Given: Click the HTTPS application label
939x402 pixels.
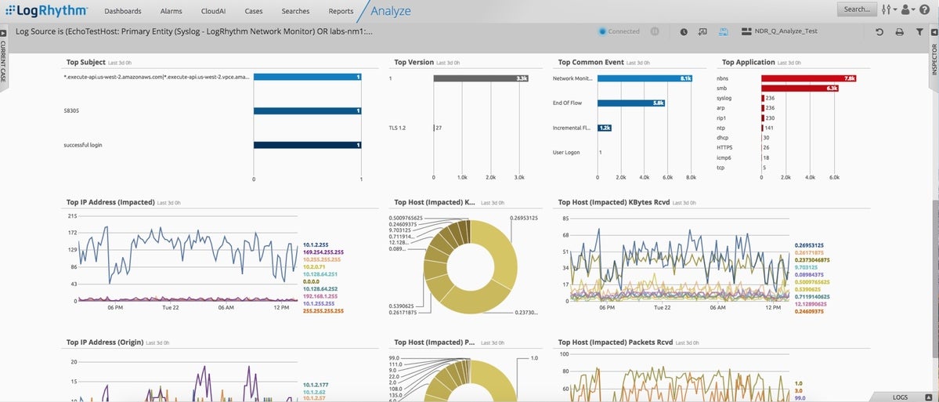Looking at the screenshot, I should 724,147.
